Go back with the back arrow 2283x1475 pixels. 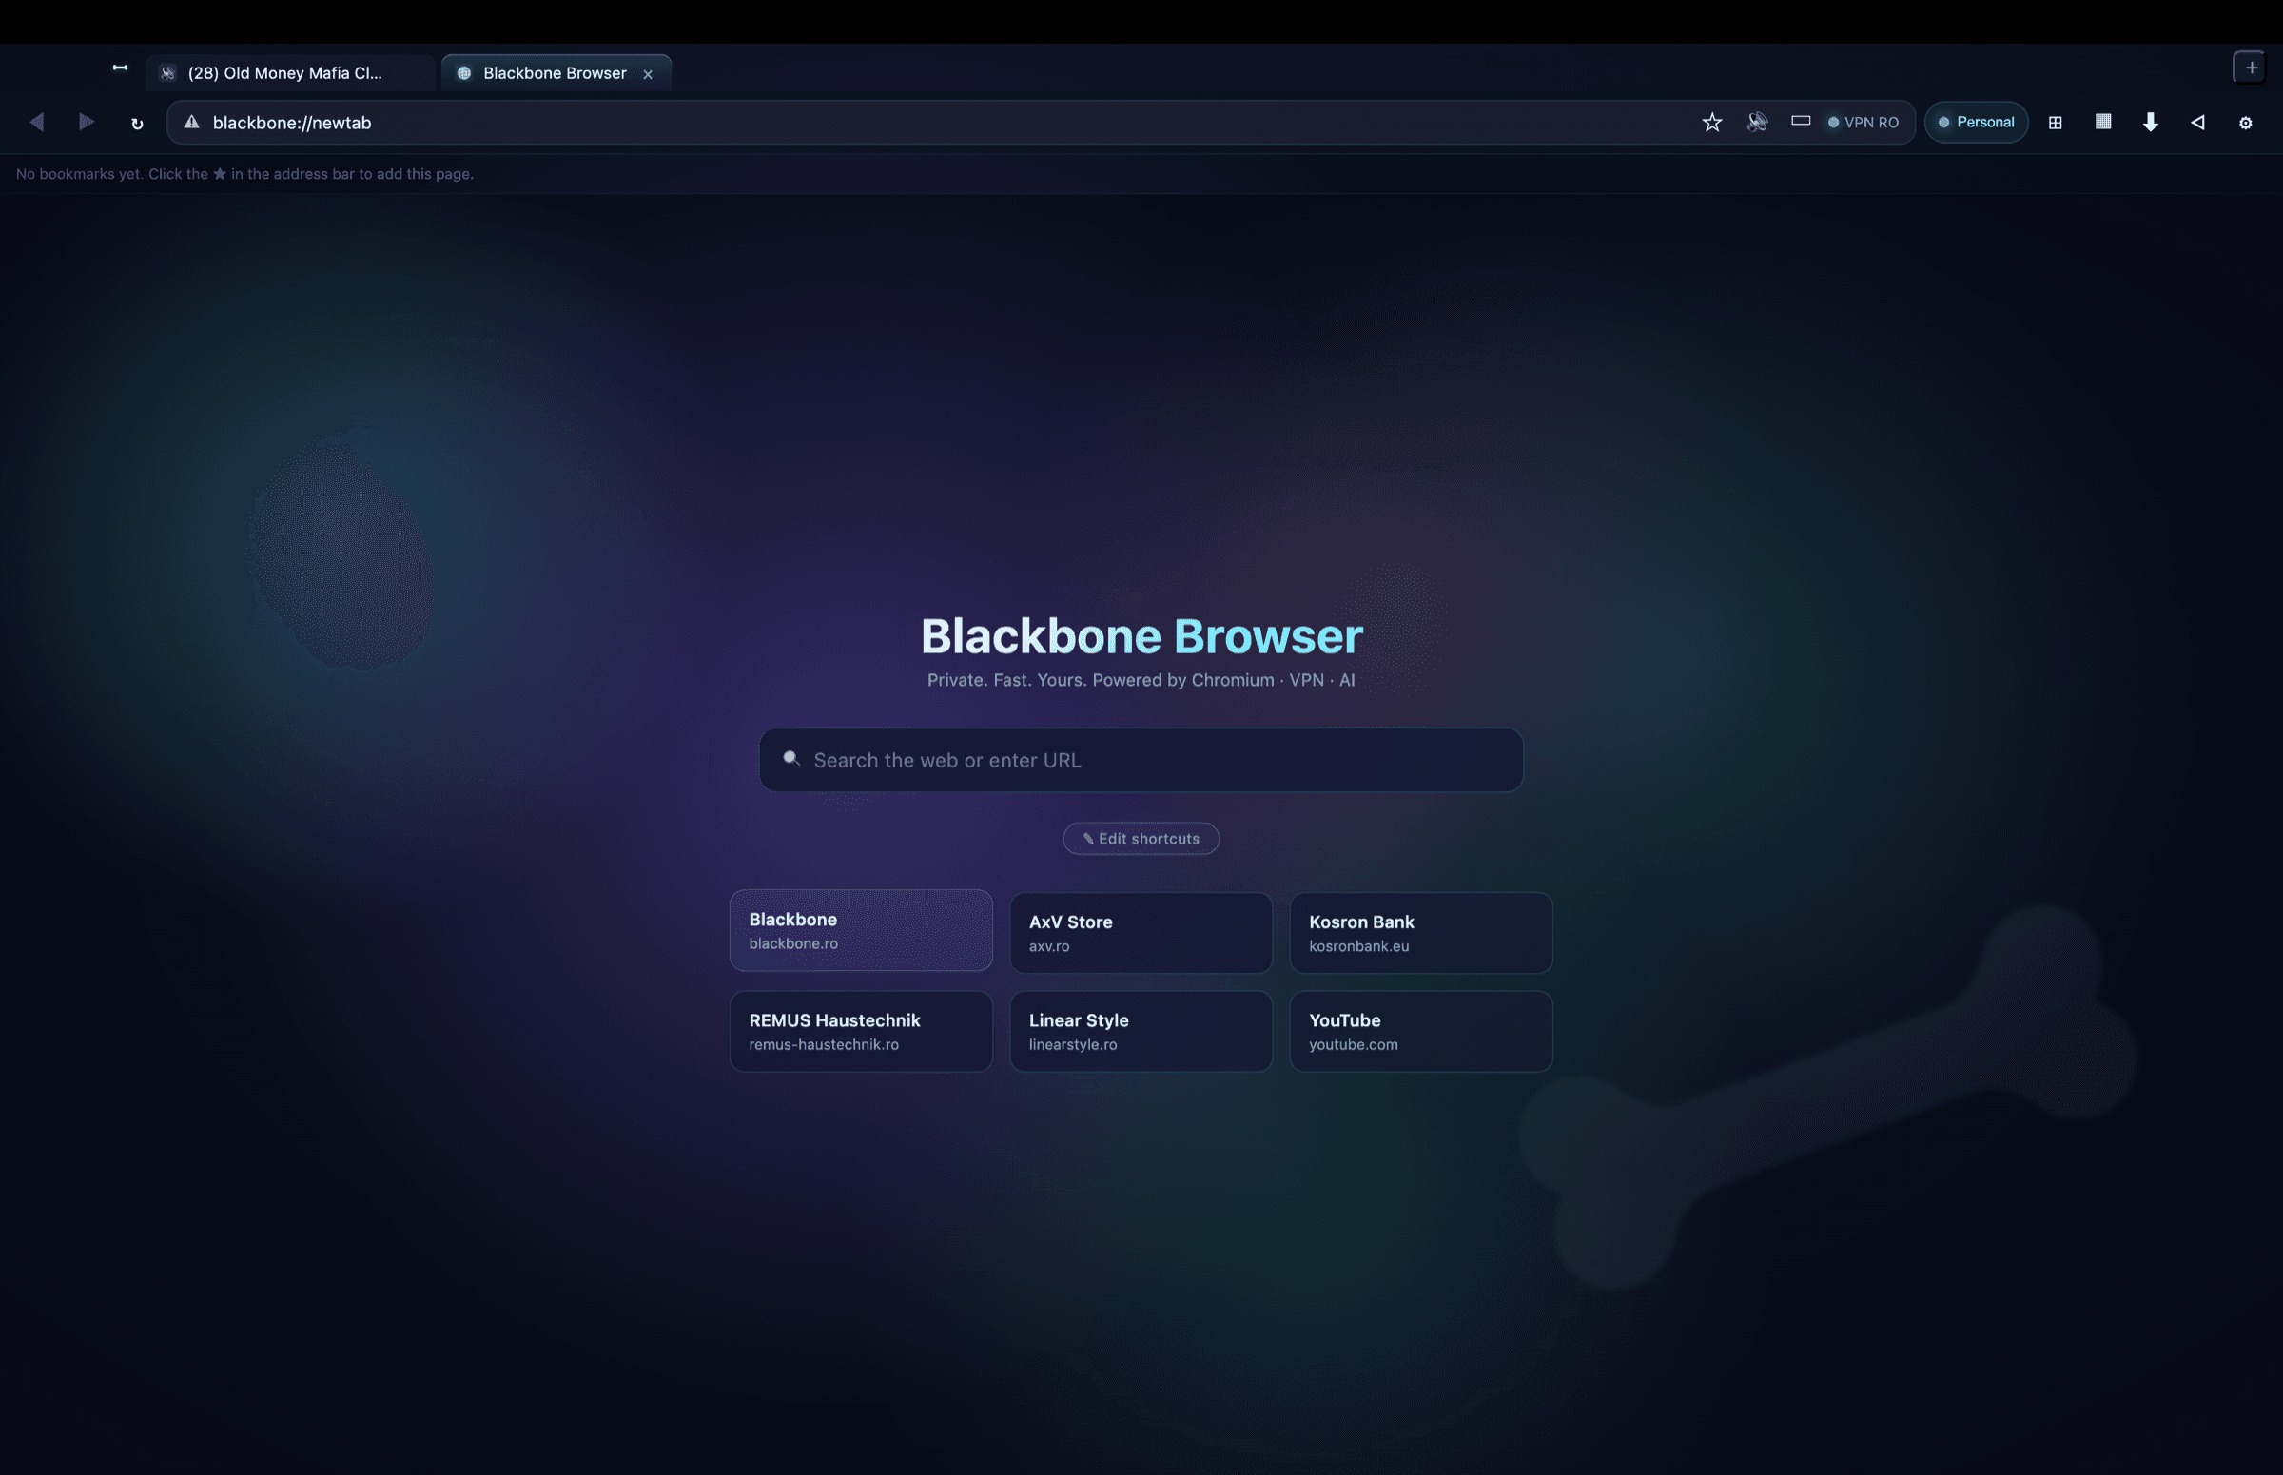(x=36, y=122)
